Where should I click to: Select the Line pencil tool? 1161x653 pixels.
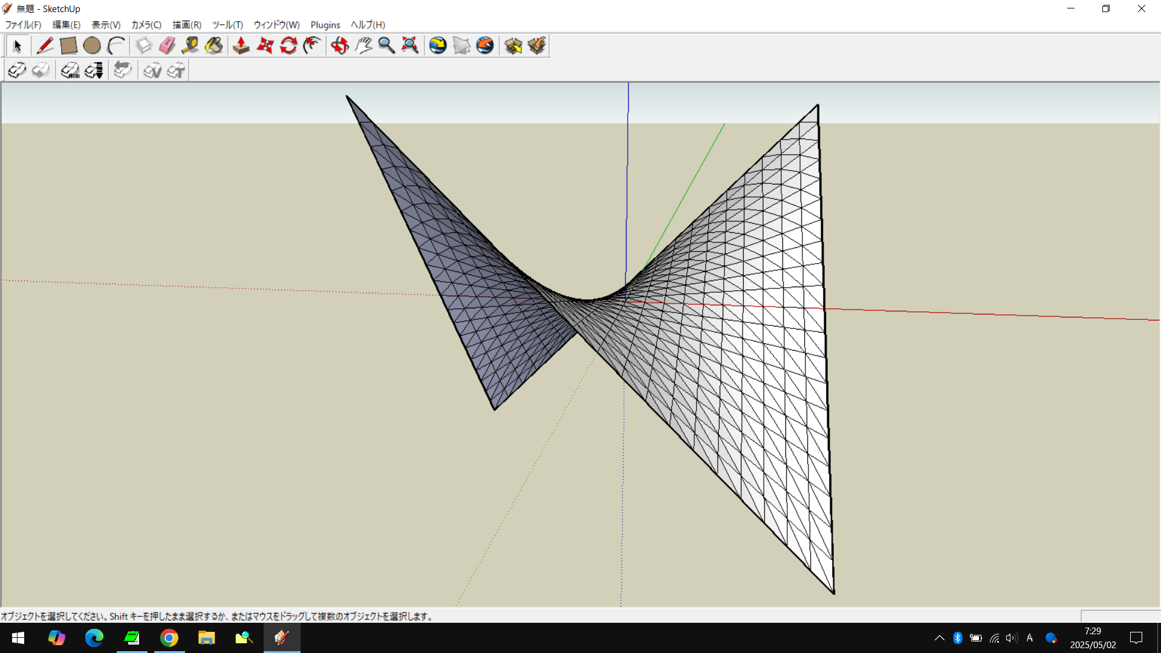(45, 46)
